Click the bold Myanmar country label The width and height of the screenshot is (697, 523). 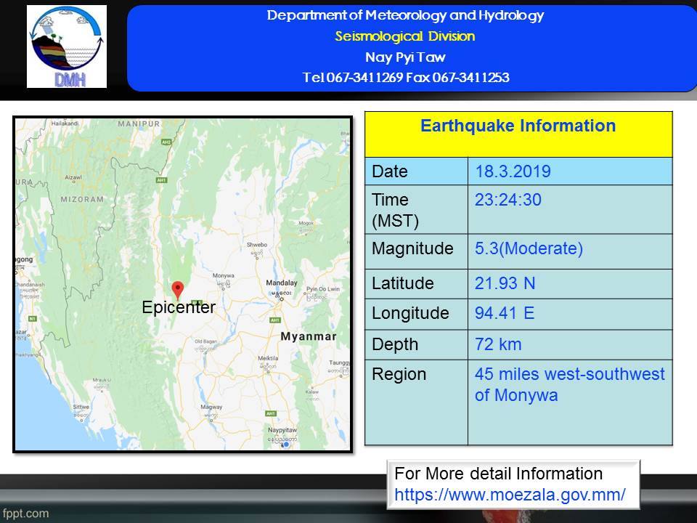pos(308,337)
